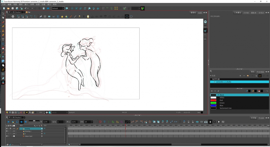The width and height of the screenshot is (270, 147).
Task: Click the green Rx icon in timeline toolbar
Action: point(113,122)
